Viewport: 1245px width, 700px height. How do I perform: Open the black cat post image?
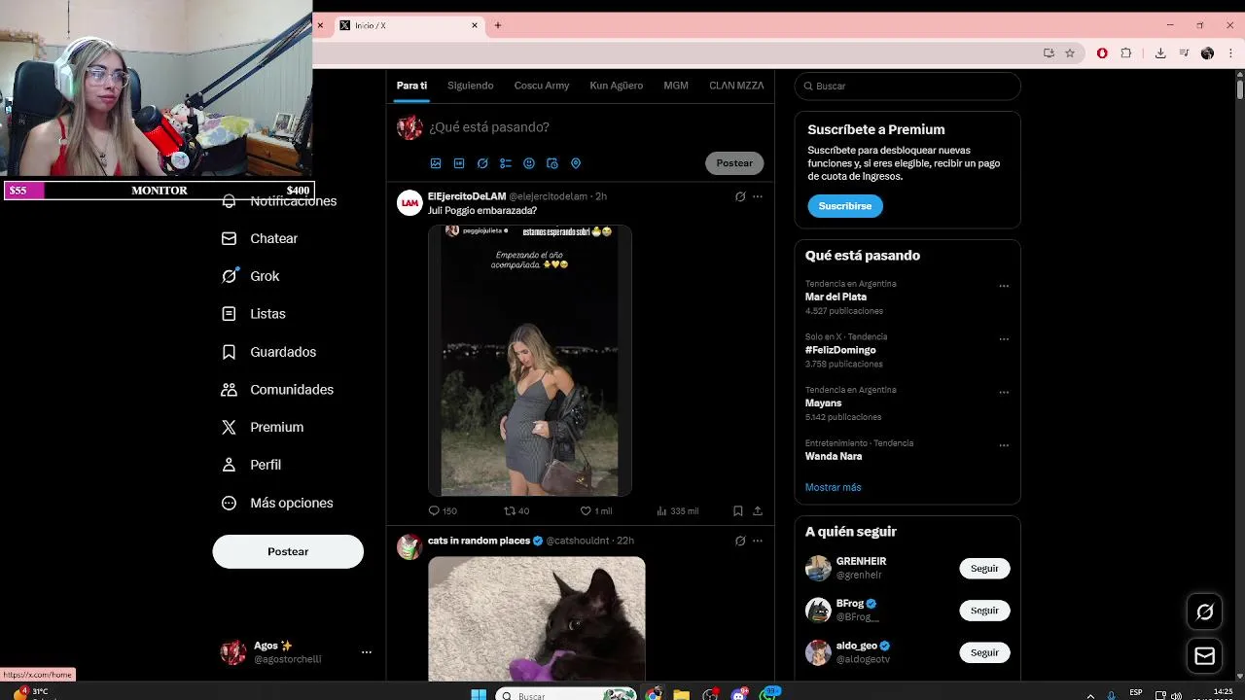(x=537, y=618)
